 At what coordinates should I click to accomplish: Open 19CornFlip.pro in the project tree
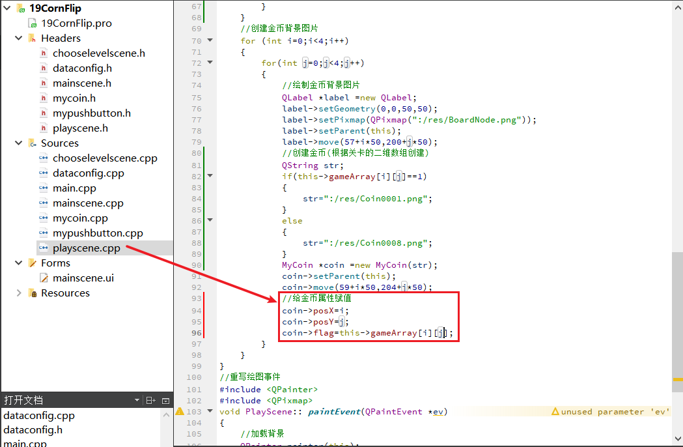[76, 23]
